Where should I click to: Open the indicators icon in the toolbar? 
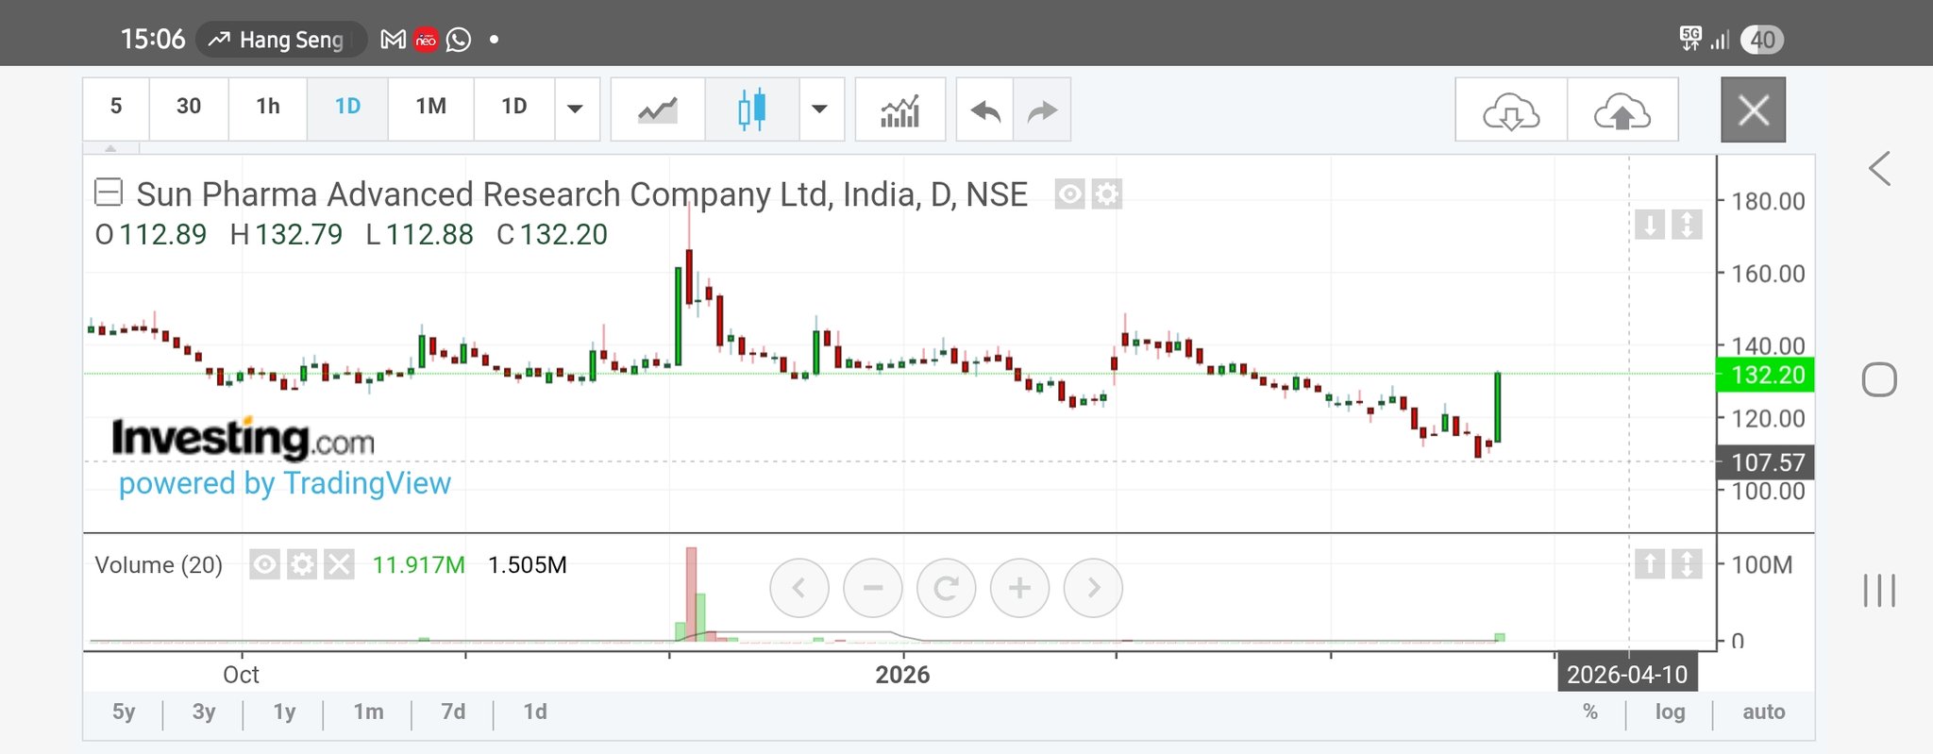pos(900,109)
